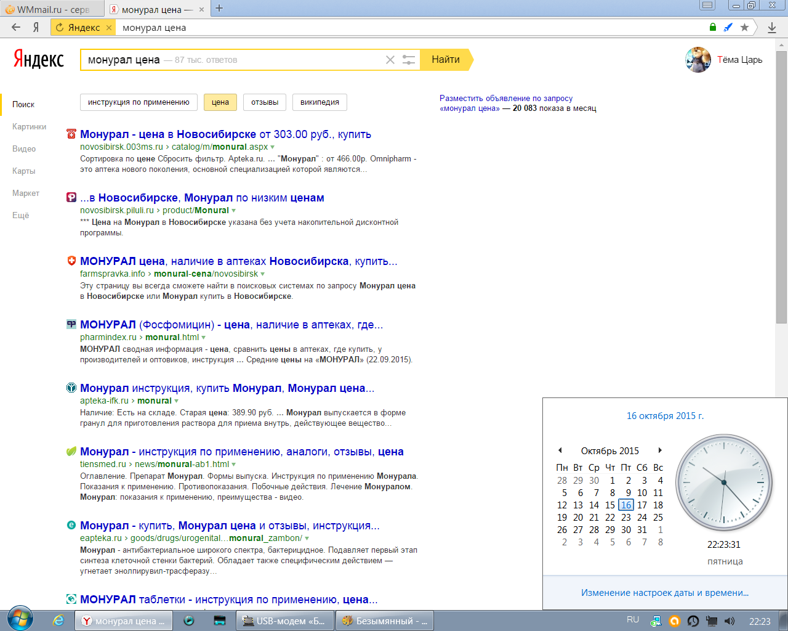Image resolution: width=788 pixels, height=631 pixels.
Task: Expand the piluli.ru result dropdown arrow
Action: [x=233, y=211]
